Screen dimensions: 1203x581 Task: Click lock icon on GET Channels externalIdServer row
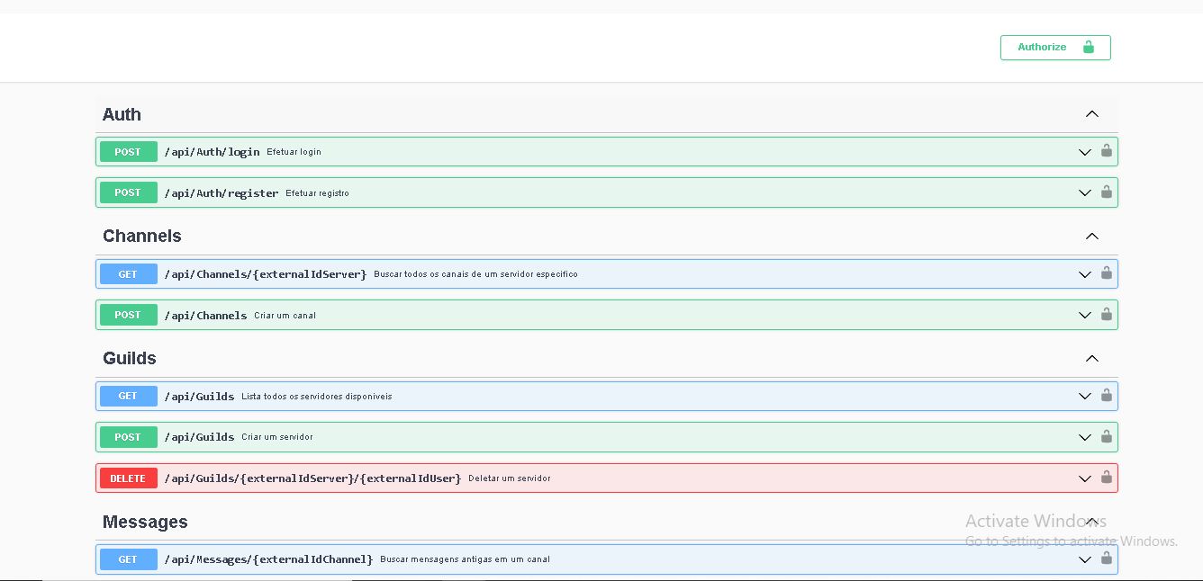(1107, 273)
